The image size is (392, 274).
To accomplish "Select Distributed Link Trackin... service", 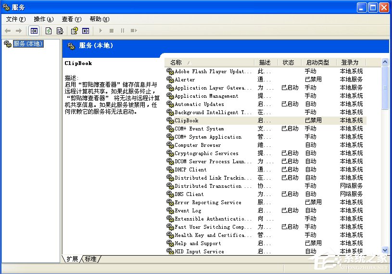I will point(213,178).
